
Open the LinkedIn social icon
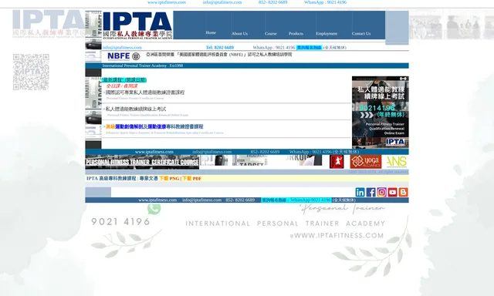pyautogui.click(x=360, y=192)
